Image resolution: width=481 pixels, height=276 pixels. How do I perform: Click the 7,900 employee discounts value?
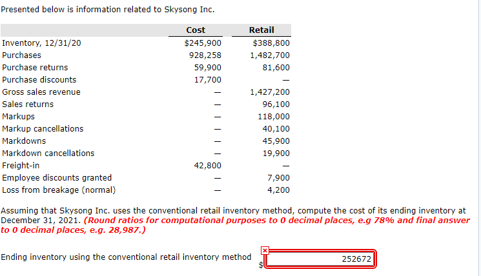point(278,178)
